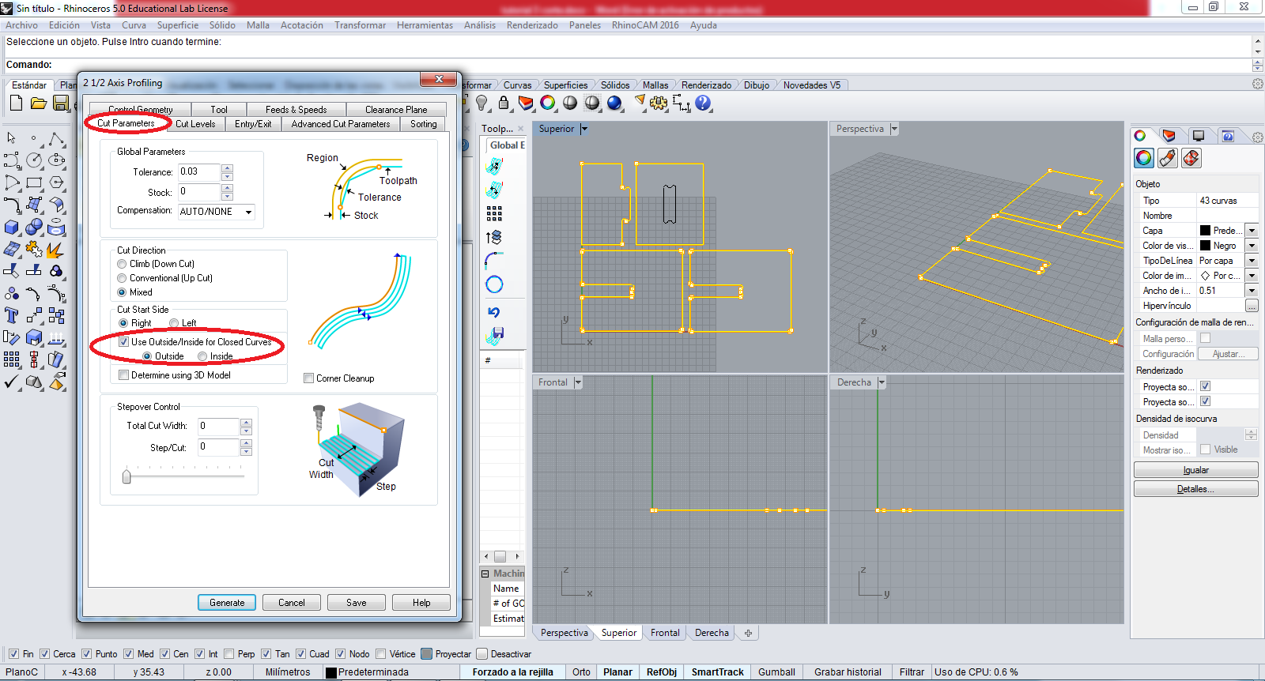Expand the Superior viewport dropdown arrow
Image resolution: width=1265 pixels, height=681 pixels.
pyautogui.click(x=584, y=129)
